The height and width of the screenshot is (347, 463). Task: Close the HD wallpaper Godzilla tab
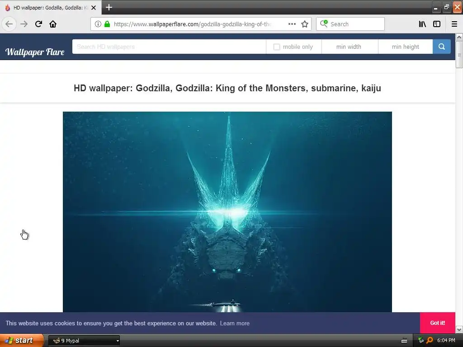click(x=94, y=8)
